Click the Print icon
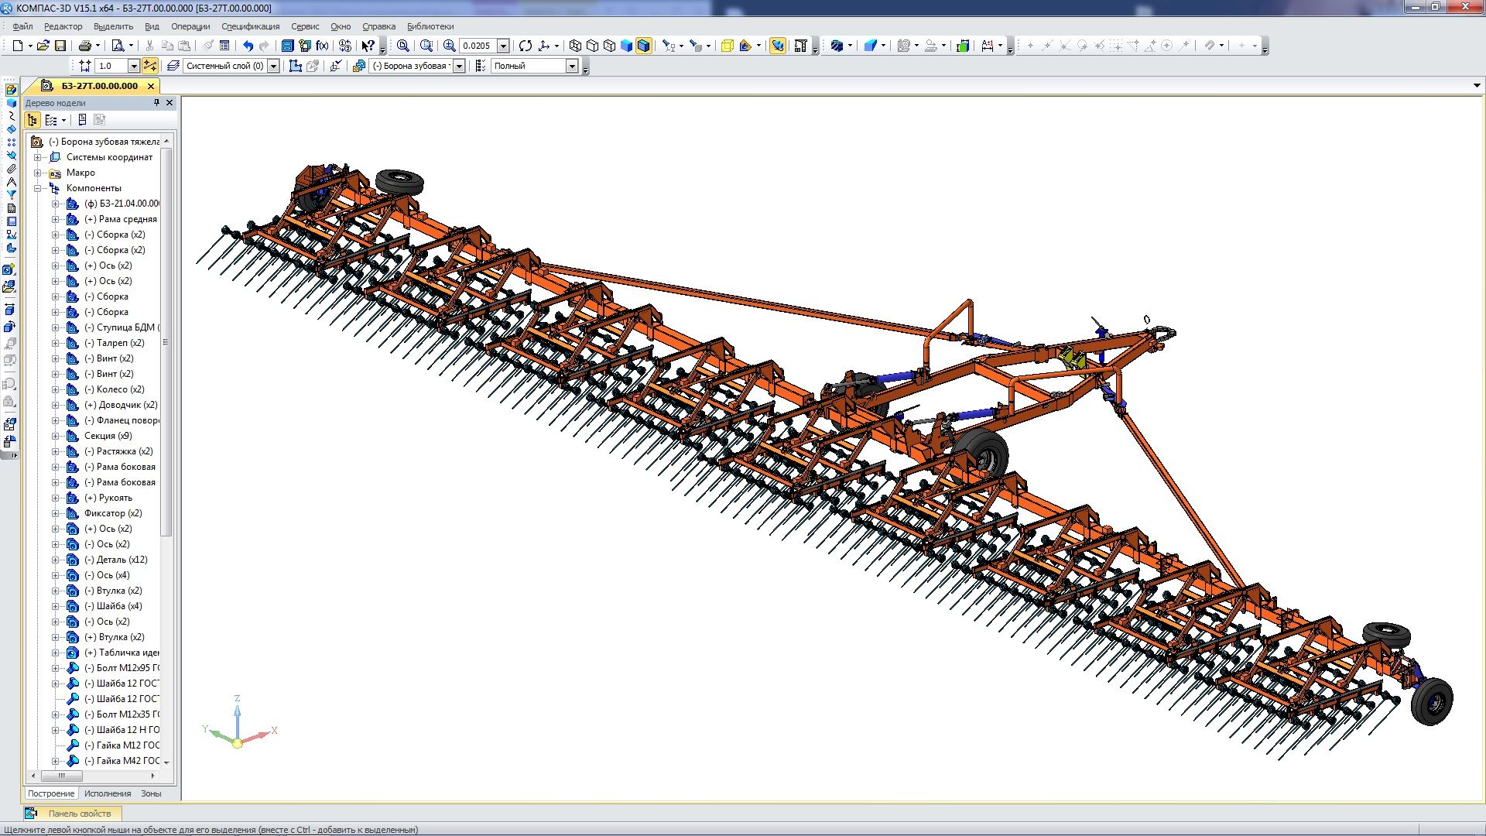This screenshot has width=1486, height=836. tap(85, 46)
